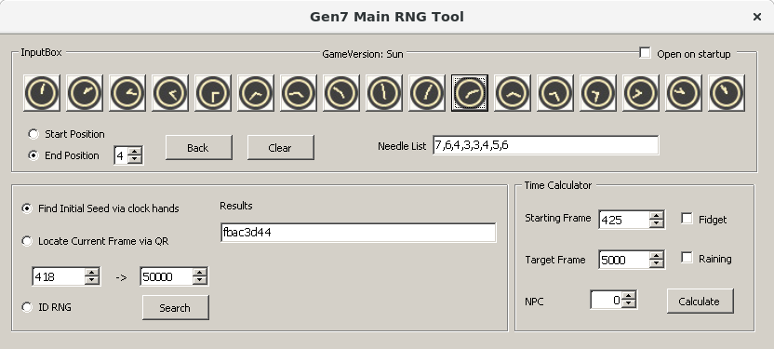Click into the NPC value field

pos(607,300)
